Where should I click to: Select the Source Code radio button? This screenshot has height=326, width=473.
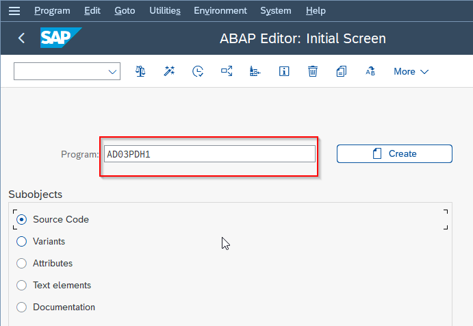tap(21, 219)
